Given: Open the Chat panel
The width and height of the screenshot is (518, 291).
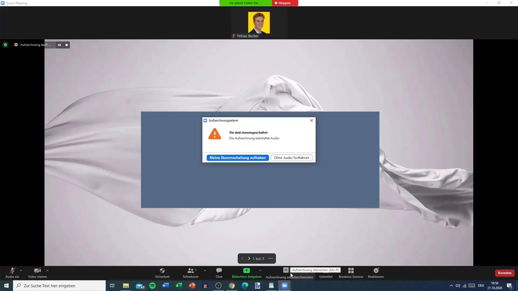Looking at the screenshot, I should 219,272.
